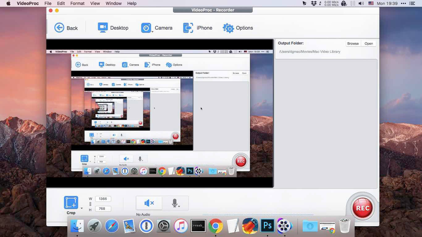Click Open to view output folder
Screen dimensions: 422x237
coord(368,44)
